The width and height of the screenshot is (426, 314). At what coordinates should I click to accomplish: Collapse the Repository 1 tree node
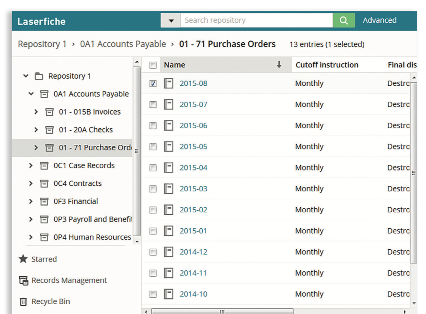coord(26,76)
